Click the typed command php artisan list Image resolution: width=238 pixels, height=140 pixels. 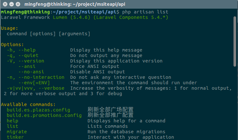click(x=145, y=12)
